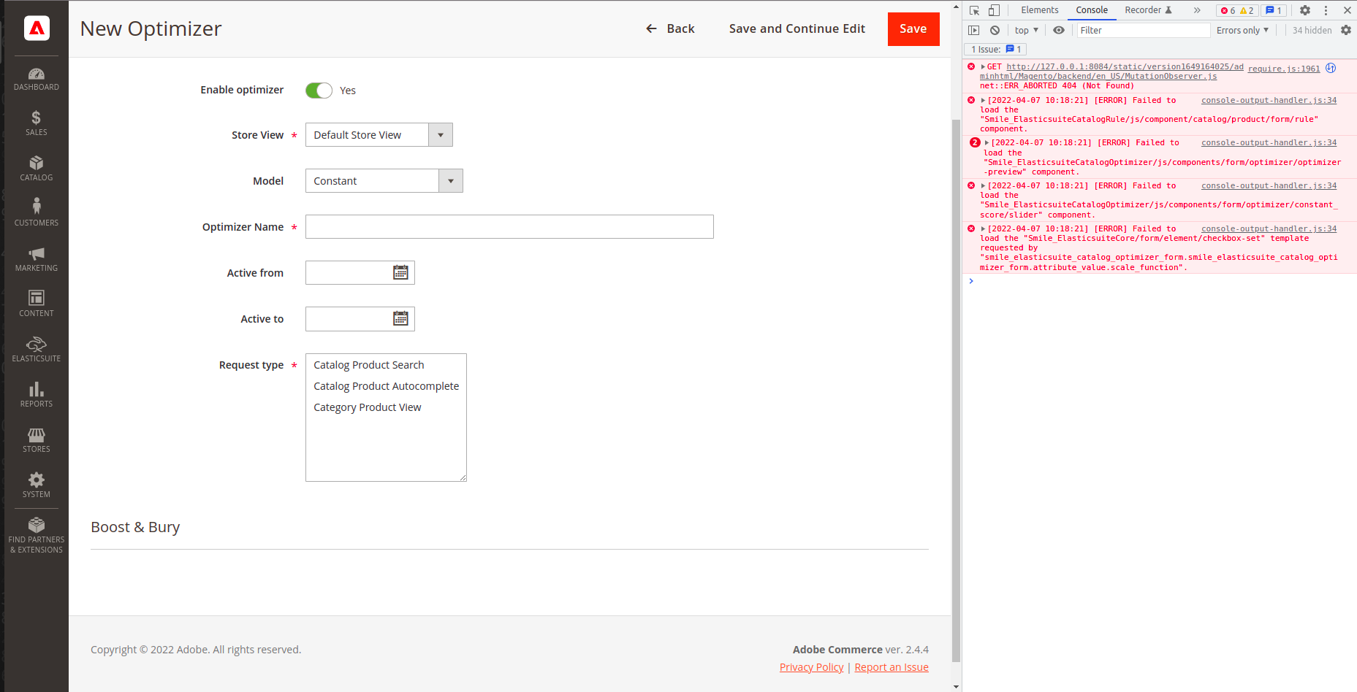Open the Privacy Policy link
1357x692 pixels.
pos(811,666)
